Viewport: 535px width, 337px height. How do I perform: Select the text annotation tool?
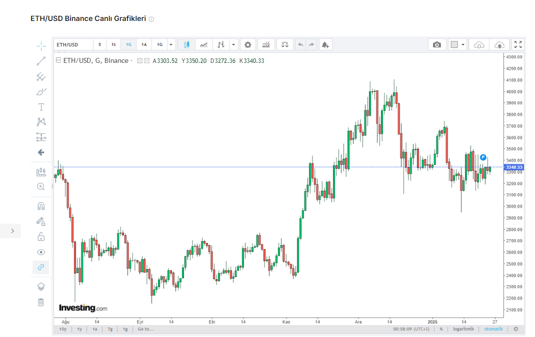pos(41,107)
